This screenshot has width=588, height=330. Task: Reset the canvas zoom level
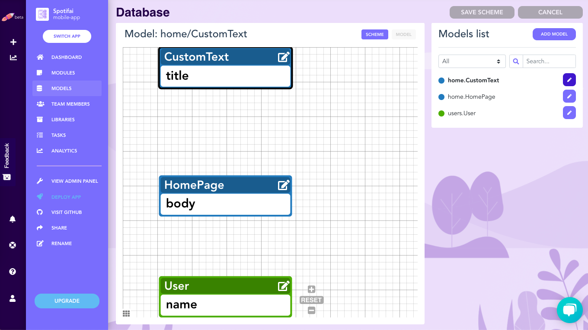[x=311, y=300]
